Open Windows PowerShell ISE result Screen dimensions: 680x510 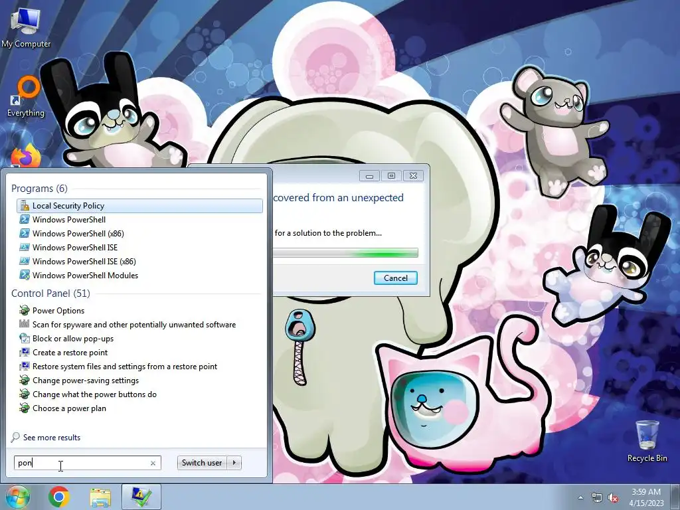[139, 247]
